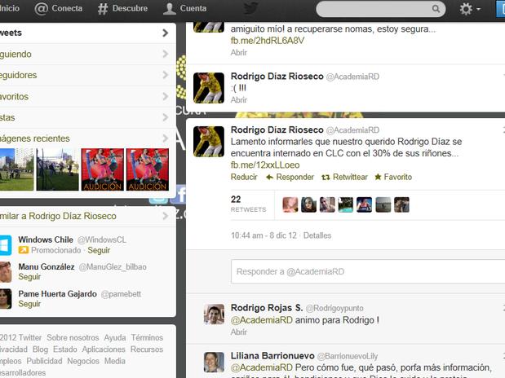Image resolution: width=505 pixels, height=378 pixels.
Task: Click the 10:44 am - 8 dic 12 timestamp
Action: tap(264, 235)
